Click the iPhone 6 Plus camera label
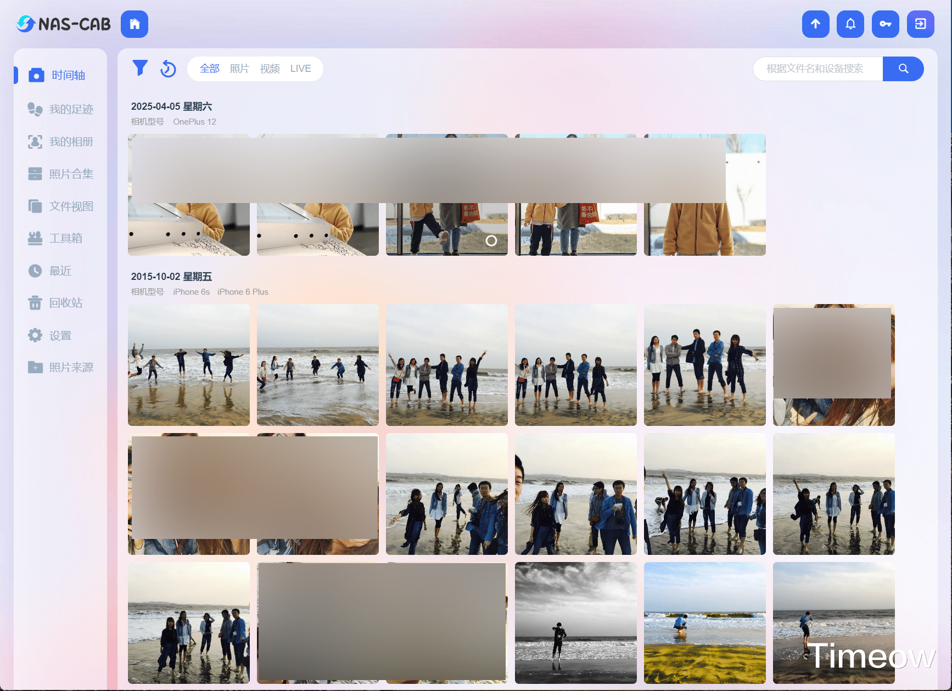 243,292
